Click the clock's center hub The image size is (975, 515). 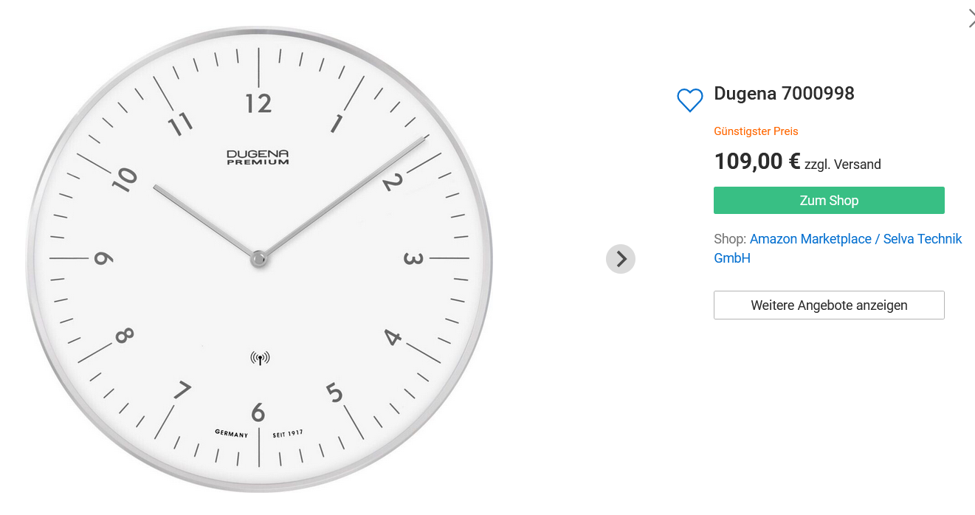click(x=258, y=258)
